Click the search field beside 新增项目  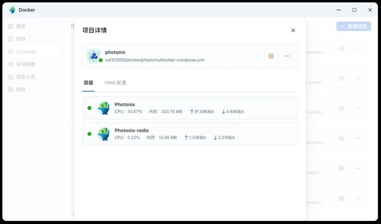[320, 26]
